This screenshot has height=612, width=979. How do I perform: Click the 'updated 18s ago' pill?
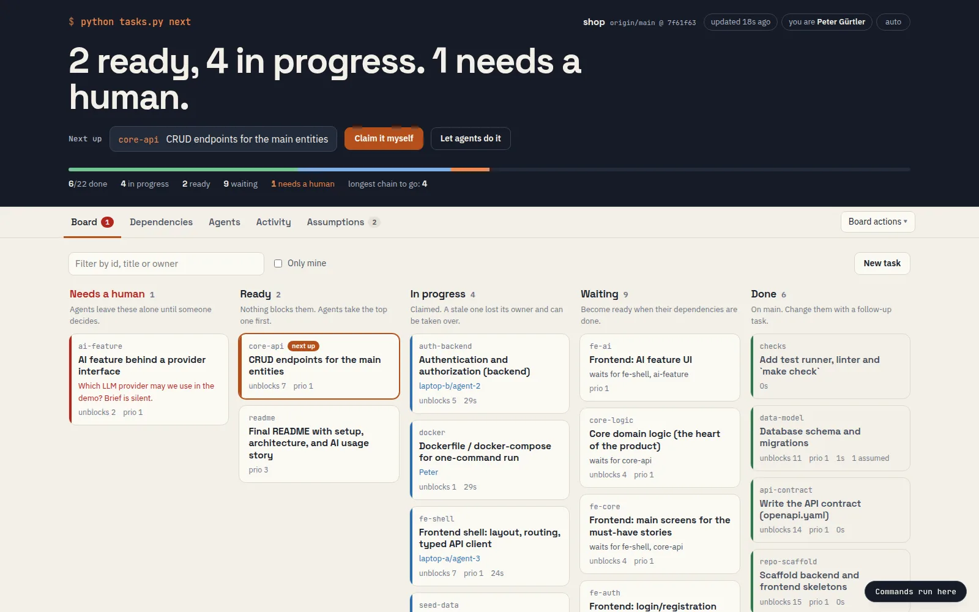[740, 22]
